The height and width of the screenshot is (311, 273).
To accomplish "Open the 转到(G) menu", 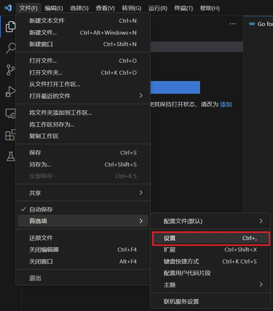I will click(x=131, y=8).
